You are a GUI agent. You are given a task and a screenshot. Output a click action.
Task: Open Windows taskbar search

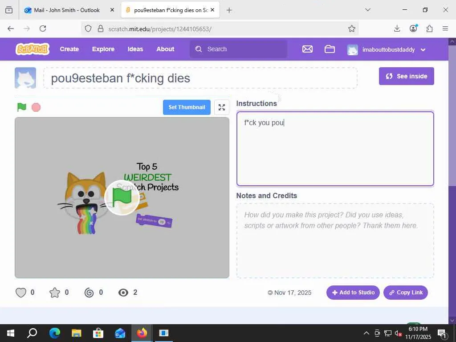[32, 333]
